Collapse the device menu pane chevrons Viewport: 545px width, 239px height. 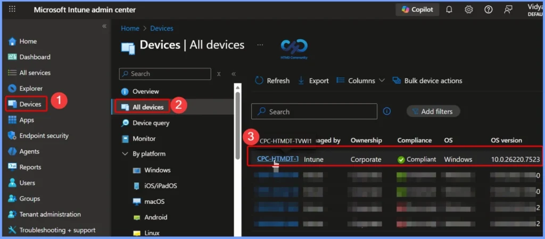tap(234, 74)
